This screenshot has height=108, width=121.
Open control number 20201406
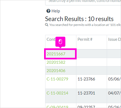[56, 71]
